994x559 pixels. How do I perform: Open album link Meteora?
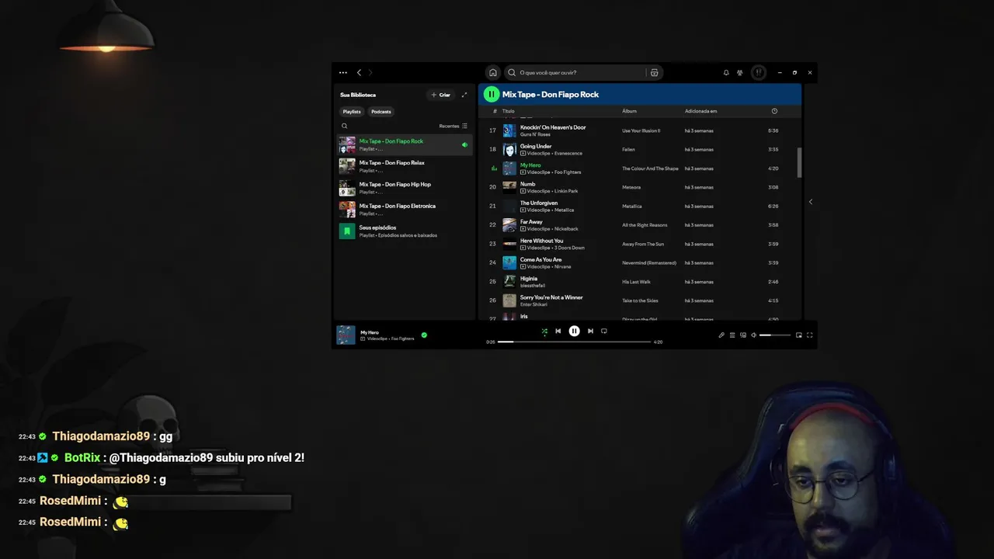(631, 187)
